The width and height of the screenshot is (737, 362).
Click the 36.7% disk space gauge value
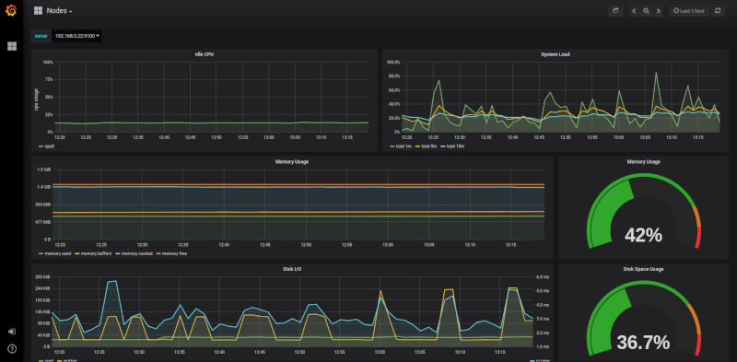click(x=643, y=343)
